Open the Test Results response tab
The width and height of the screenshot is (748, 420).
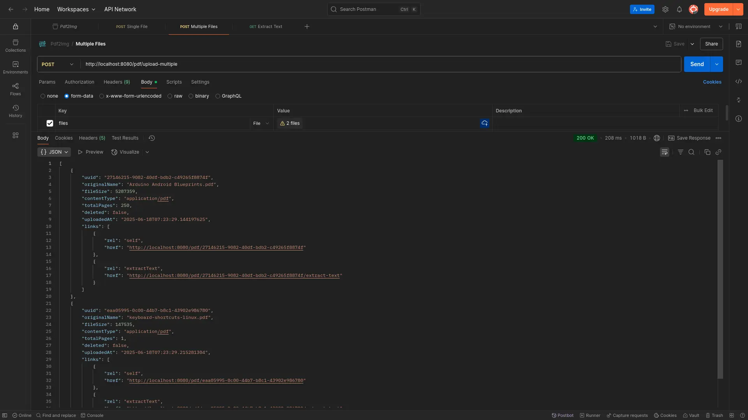(125, 138)
